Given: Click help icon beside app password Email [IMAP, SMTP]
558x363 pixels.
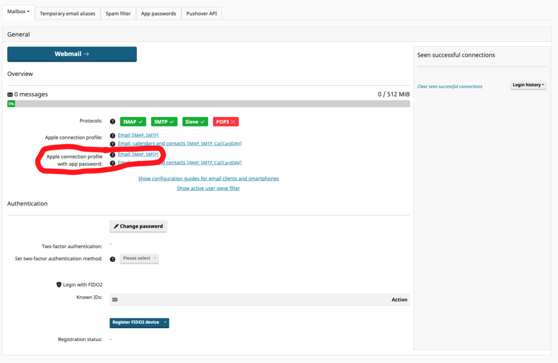Looking at the screenshot, I should (112, 154).
